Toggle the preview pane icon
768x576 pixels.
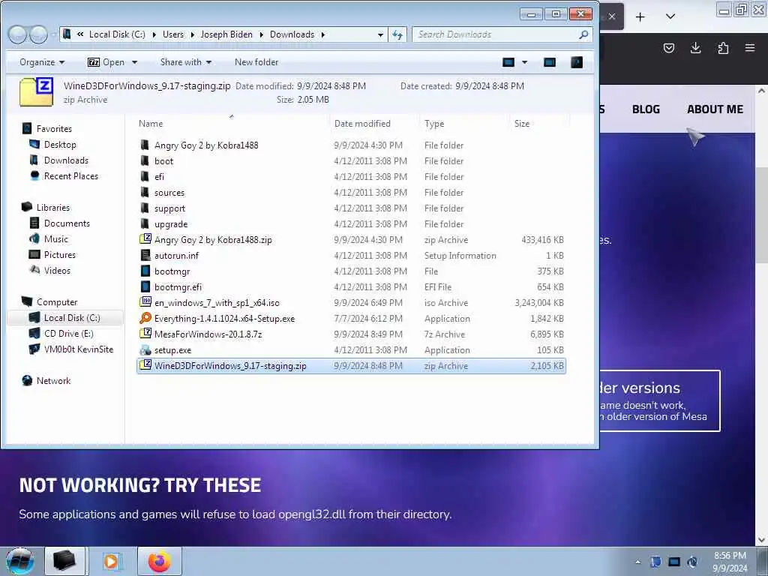(x=550, y=62)
